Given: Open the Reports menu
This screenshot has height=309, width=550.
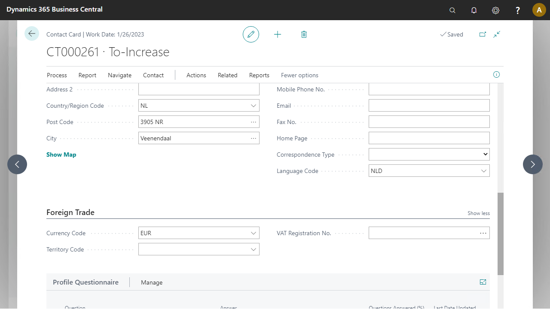Looking at the screenshot, I should [x=259, y=75].
